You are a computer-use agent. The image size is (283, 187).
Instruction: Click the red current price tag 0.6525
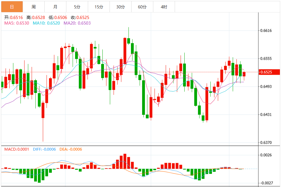tap(269, 72)
